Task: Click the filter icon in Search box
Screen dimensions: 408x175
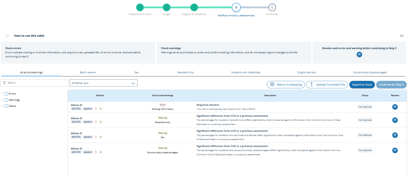Action: 5,83
